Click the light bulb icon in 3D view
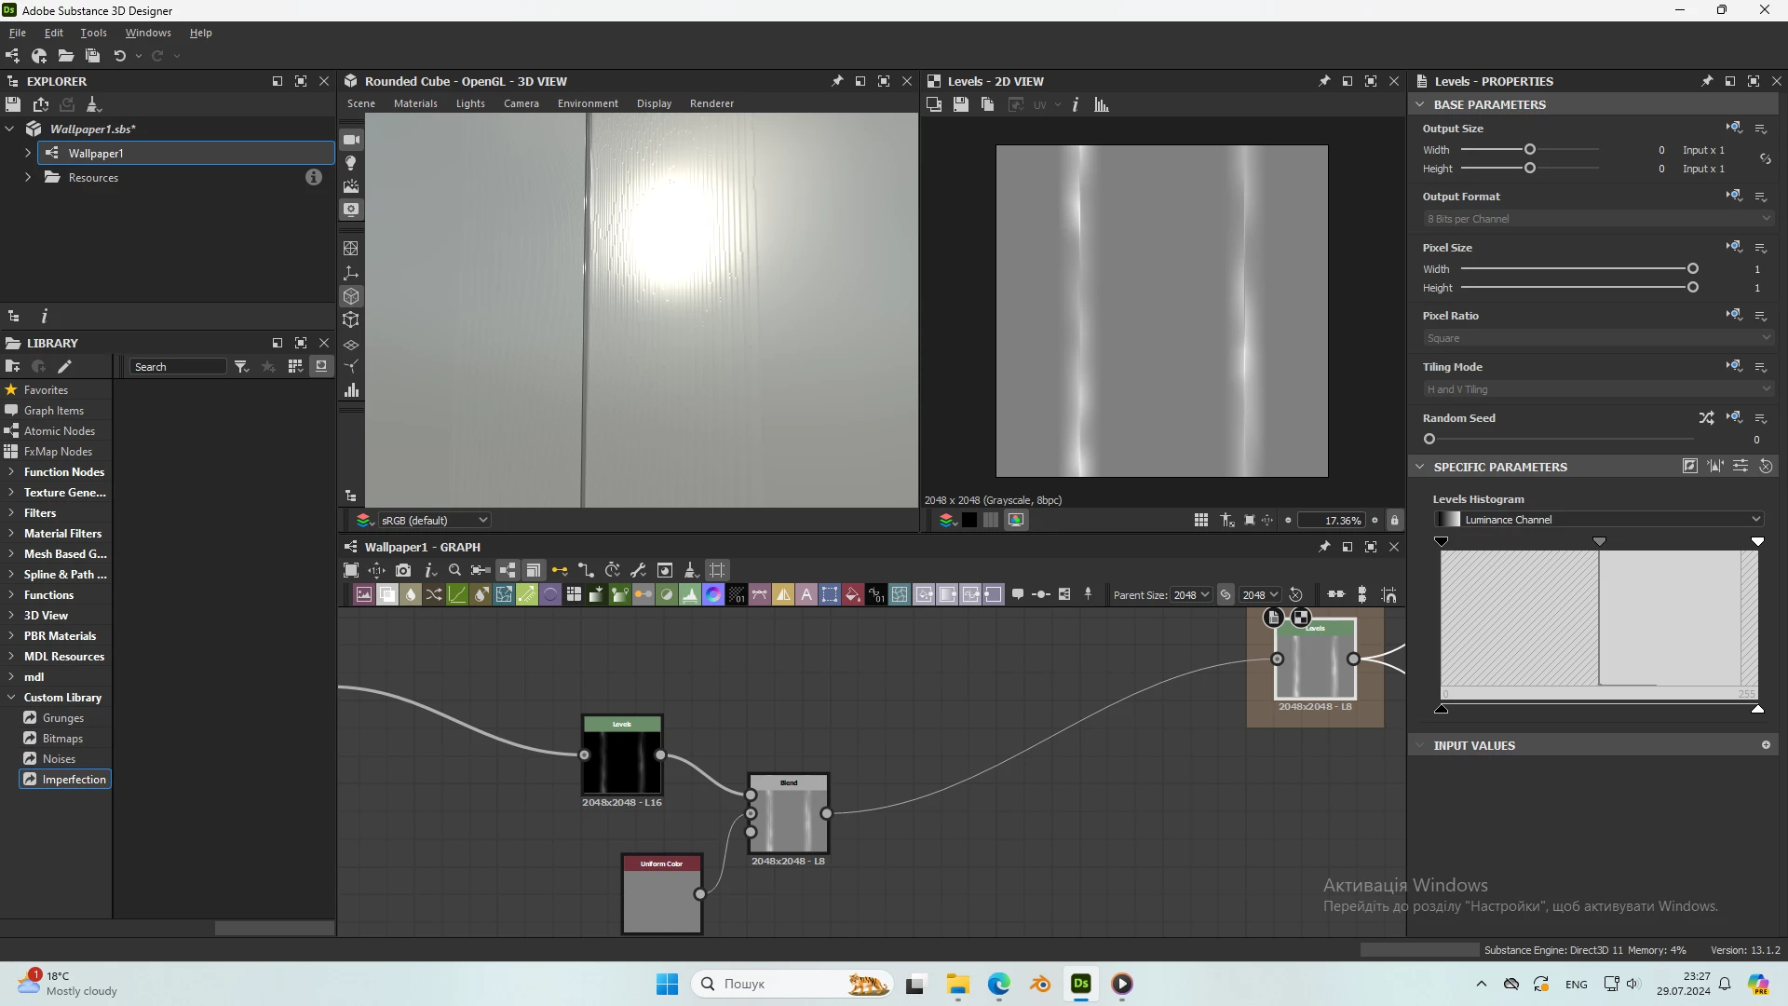Screen dimensions: 1788x1006 tap(351, 163)
